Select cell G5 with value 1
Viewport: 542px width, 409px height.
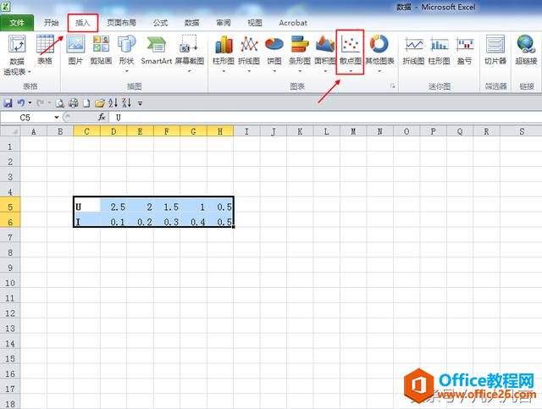click(x=193, y=207)
